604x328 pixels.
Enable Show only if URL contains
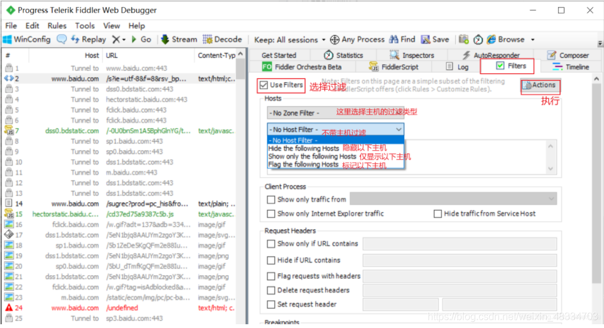pos(271,244)
